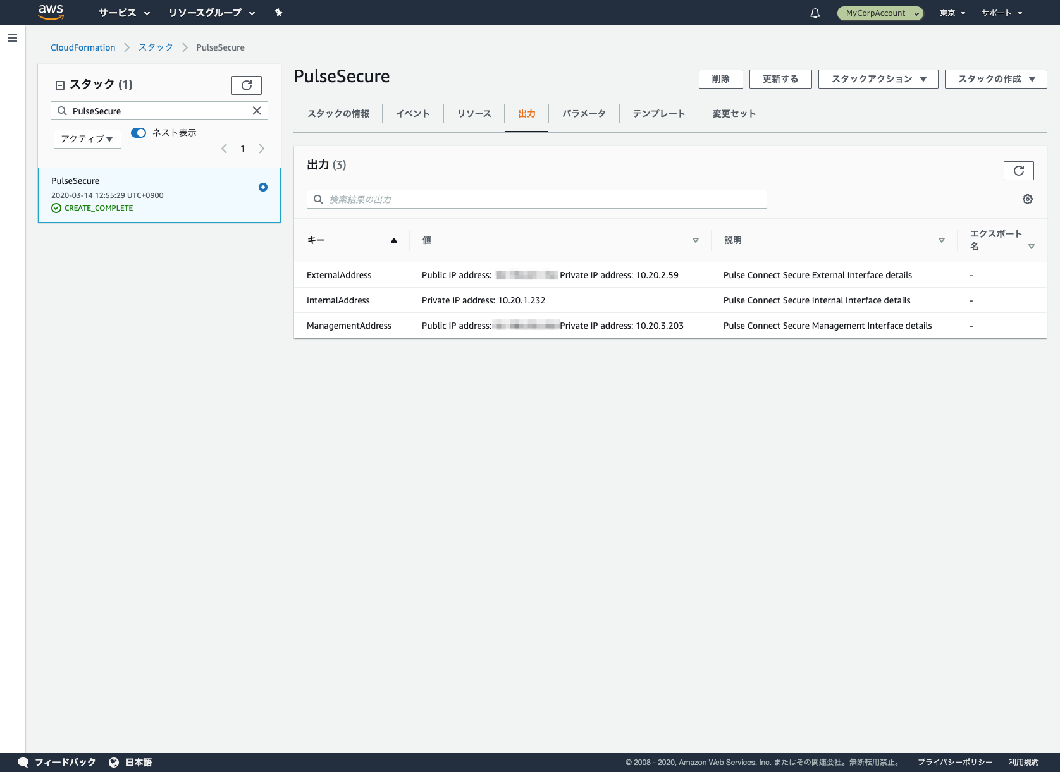This screenshot has height=772, width=1060.
Task: Clear the PulseSecure stack search
Action: pyautogui.click(x=257, y=111)
